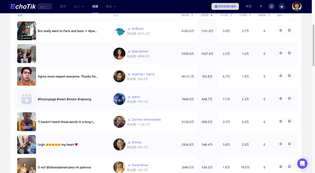Click the 18.9万 share count

point(245,167)
